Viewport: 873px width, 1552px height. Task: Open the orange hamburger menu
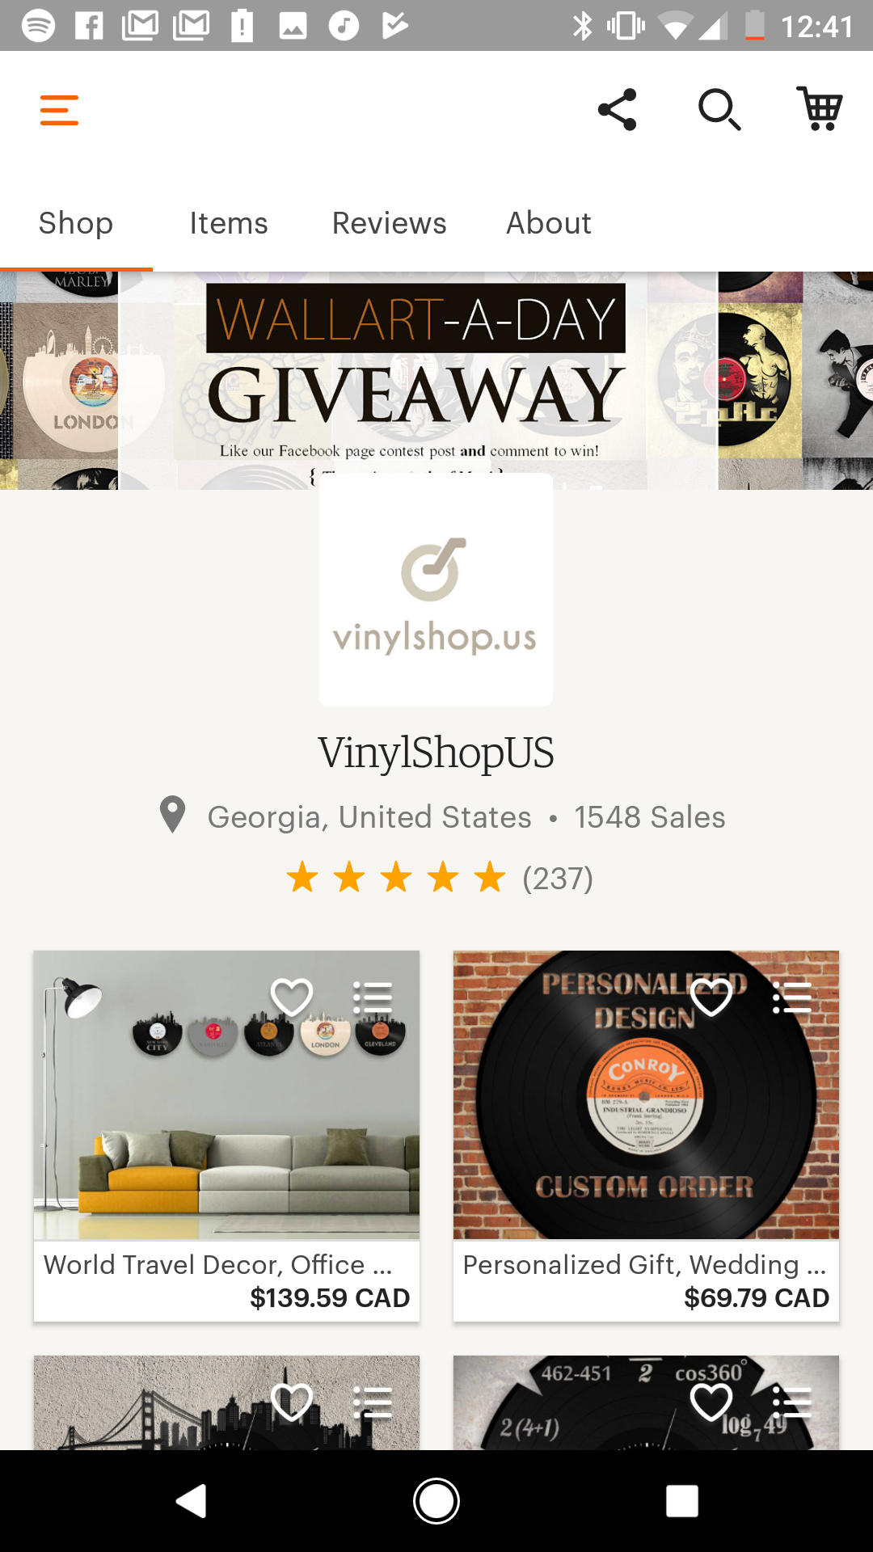pos(59,110)
